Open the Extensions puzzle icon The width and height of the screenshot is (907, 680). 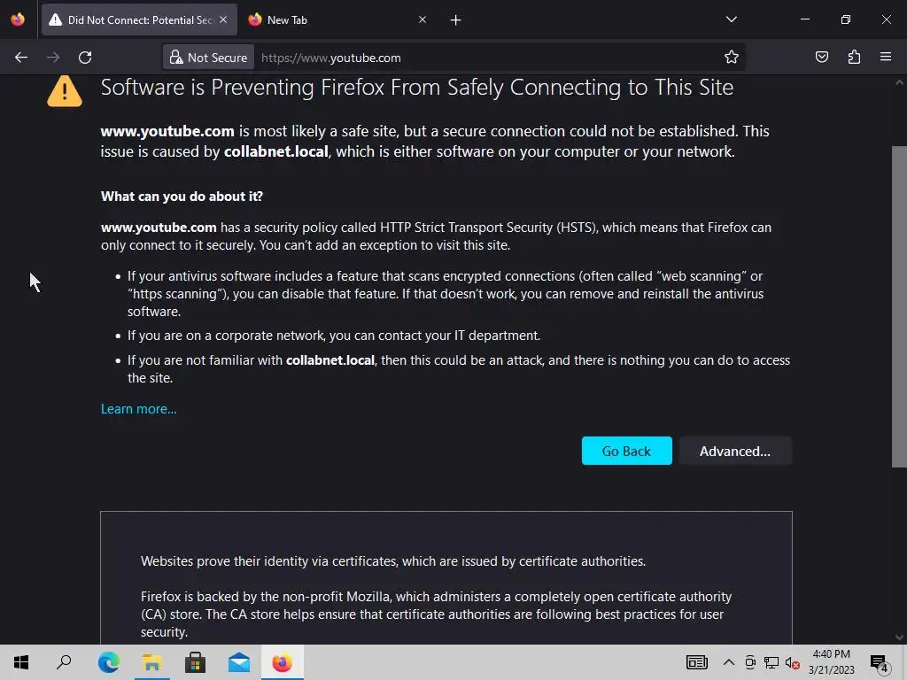point(854,57)
